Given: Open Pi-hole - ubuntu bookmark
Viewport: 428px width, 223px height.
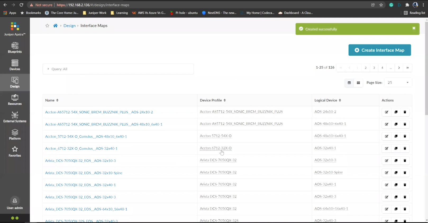Looking at the screenshot, I should (x=184, y=13).
